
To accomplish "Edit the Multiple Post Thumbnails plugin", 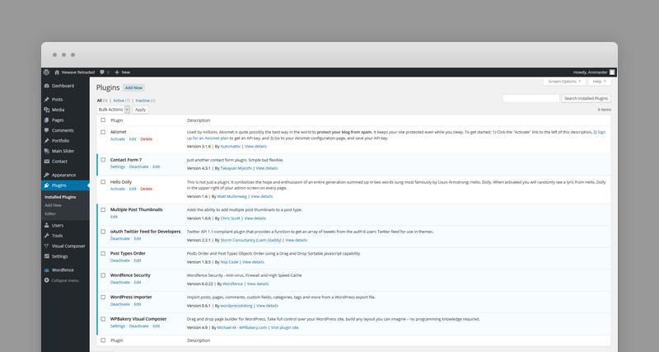I will coord(114,217).
